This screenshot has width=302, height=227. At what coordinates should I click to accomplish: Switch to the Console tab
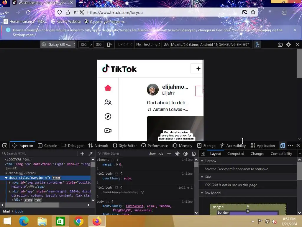[47, 145]
